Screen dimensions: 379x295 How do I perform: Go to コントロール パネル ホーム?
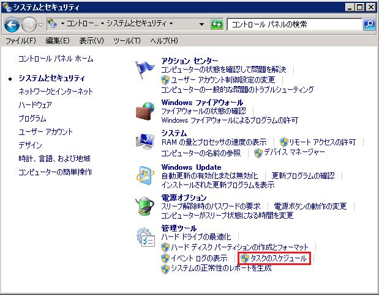pos(56,59)
